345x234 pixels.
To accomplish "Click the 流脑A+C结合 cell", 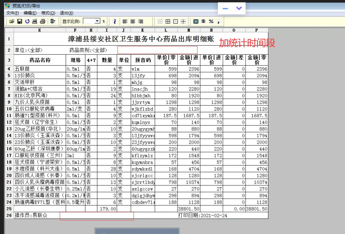I will pos(40,89).
